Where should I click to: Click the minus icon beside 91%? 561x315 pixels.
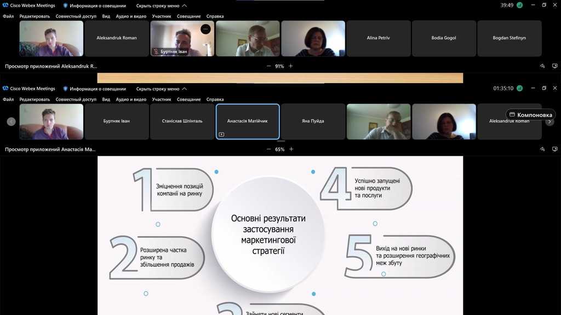[268, 66]
